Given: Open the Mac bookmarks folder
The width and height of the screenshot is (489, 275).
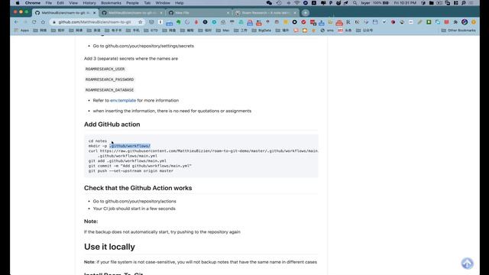Looking at the screenshot, I should [x=223, y=31].
